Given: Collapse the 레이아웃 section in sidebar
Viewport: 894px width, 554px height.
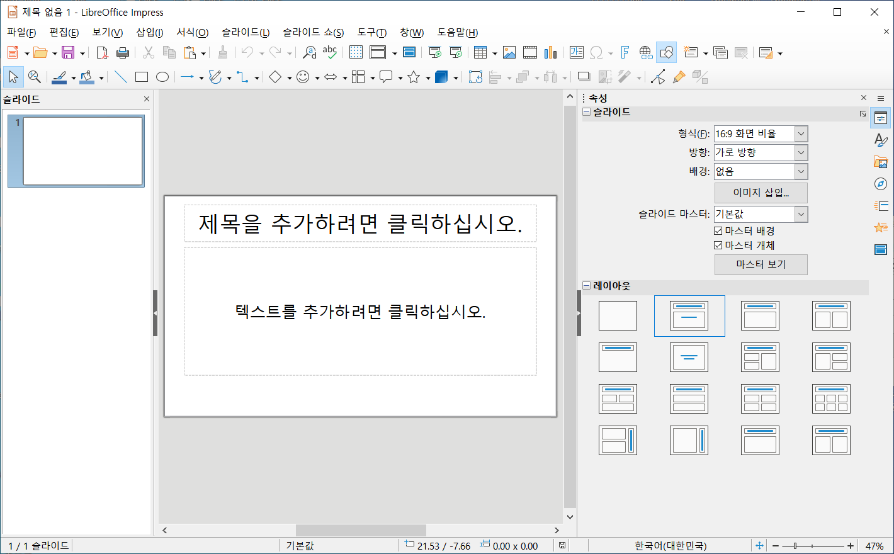Looking at the screenshot, I should (586, 286).
